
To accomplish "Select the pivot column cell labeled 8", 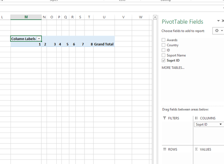I will coord(89,44).
